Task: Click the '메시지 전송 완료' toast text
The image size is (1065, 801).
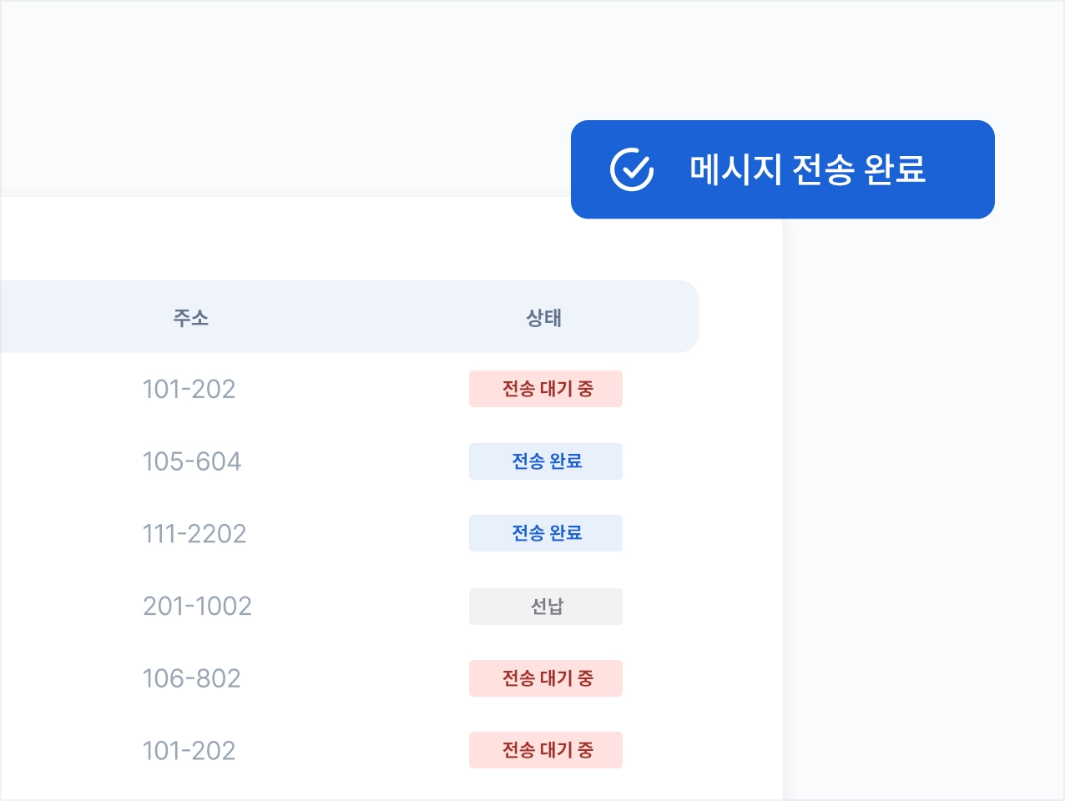Action: pos(807,169)
